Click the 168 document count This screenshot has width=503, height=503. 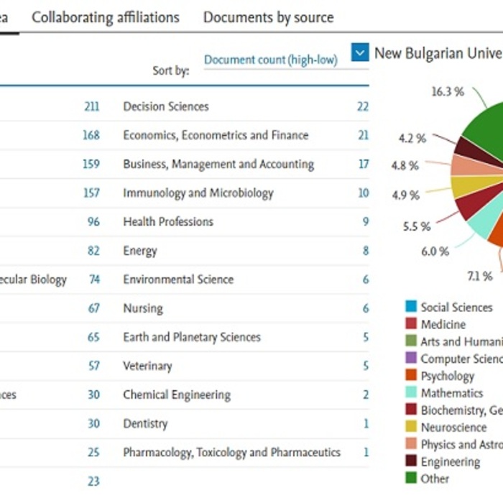click(91, 135)
